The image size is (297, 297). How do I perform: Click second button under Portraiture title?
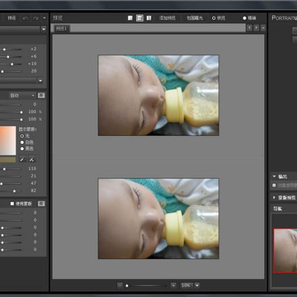295,40
